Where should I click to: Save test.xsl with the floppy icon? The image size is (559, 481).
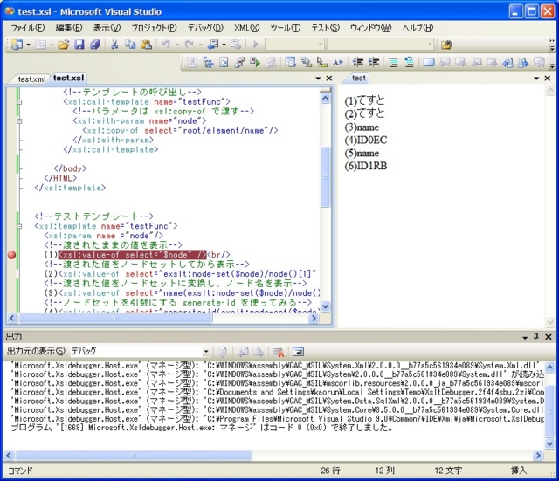pyautogui.click(x=79, y=45)
